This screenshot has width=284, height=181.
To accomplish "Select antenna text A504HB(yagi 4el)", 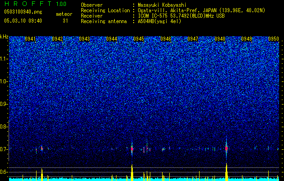I will pos(159,21).
